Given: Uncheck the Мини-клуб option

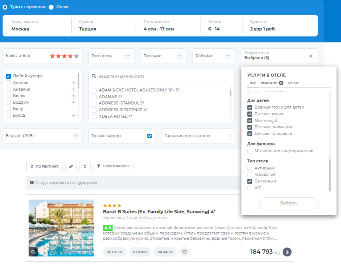Looking at the screenshot, I should pyautogui.click(x=250, y=120).
